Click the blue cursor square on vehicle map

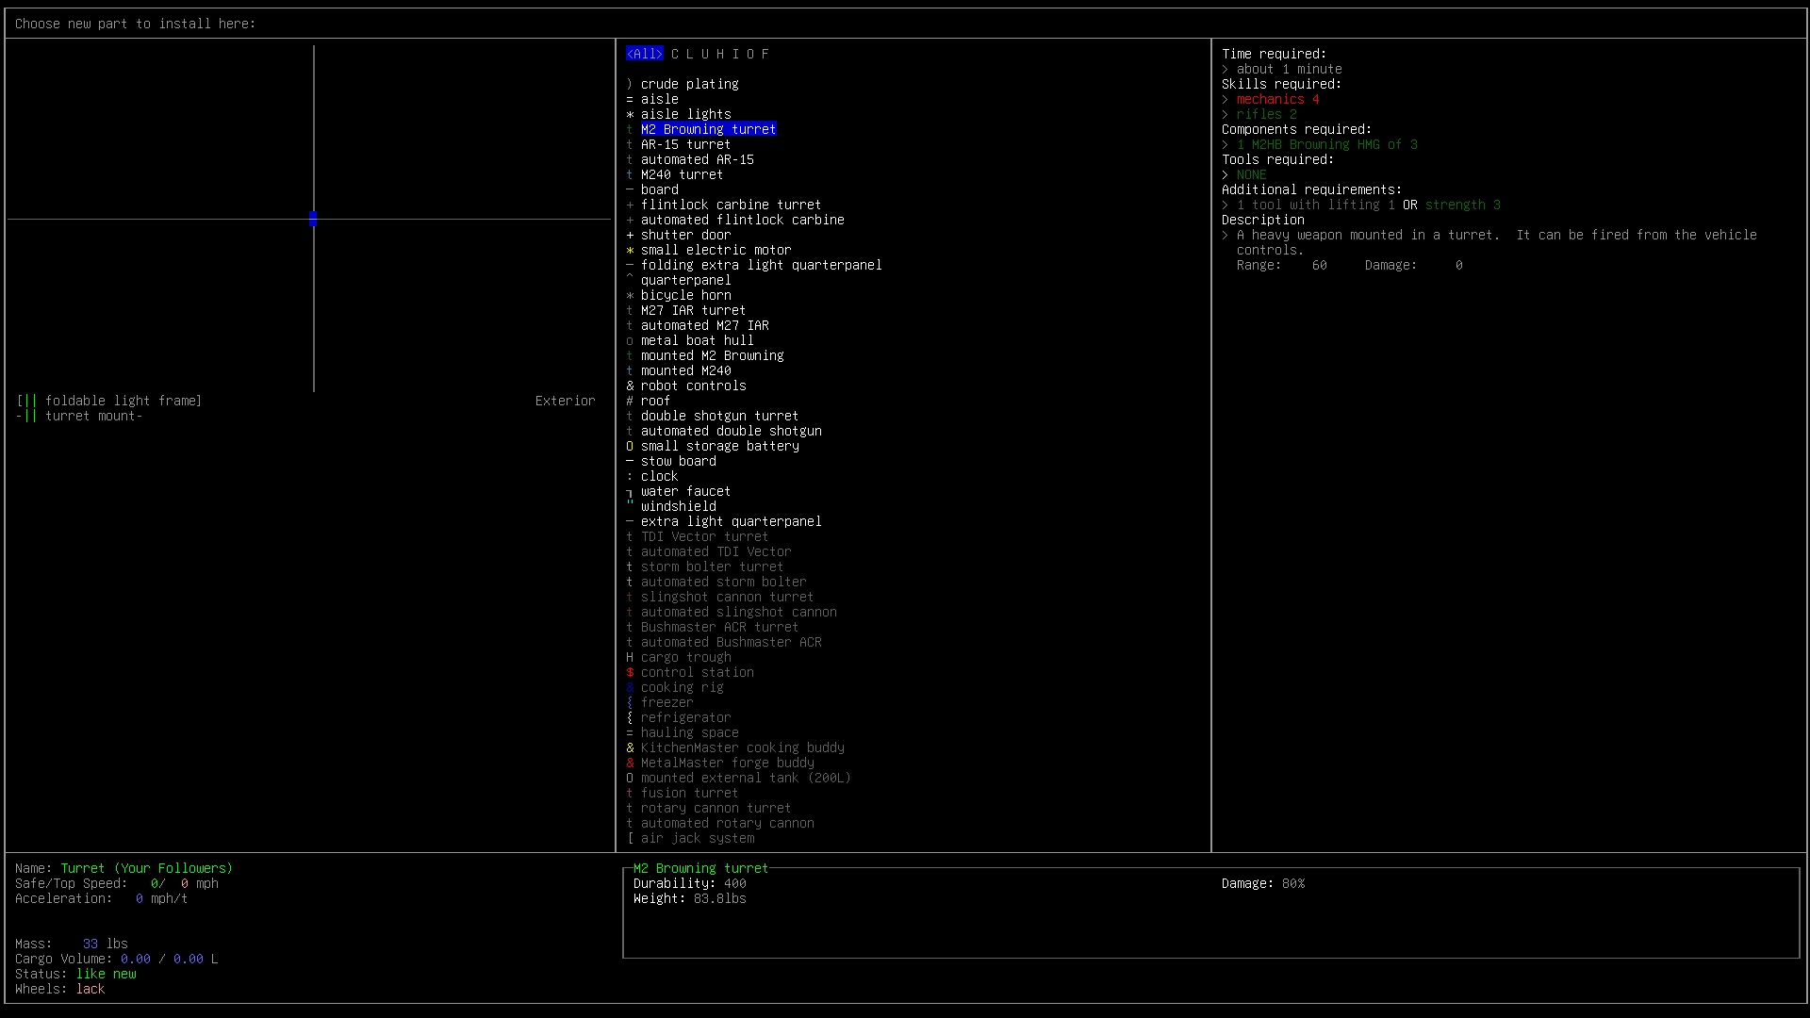(313, 218)
